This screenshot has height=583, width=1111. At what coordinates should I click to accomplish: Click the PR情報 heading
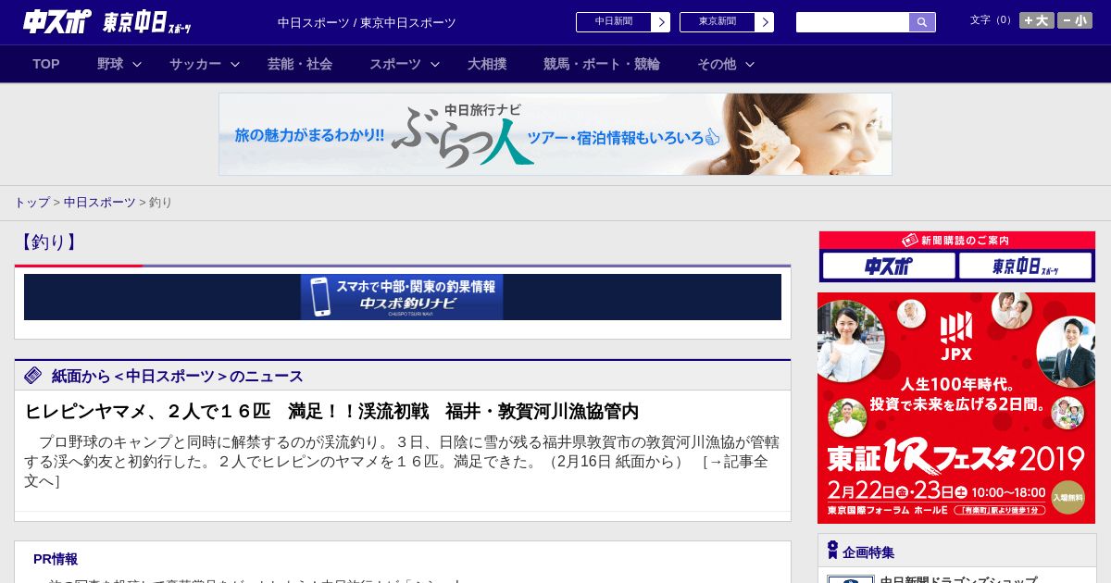click(x=56, y=559)
